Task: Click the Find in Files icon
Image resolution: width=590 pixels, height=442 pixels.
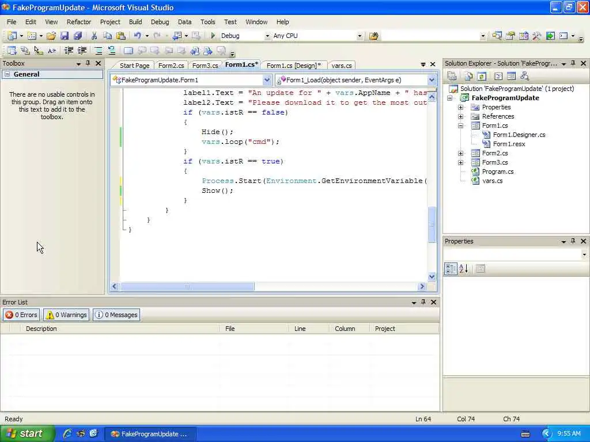Action: pyautogui.click(x=373, y=36)
